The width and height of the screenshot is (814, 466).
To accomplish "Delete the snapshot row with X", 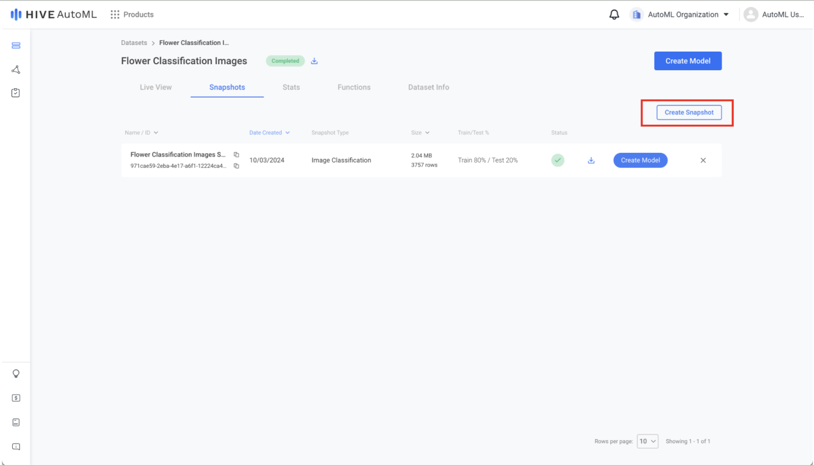I will pos(703,160).
